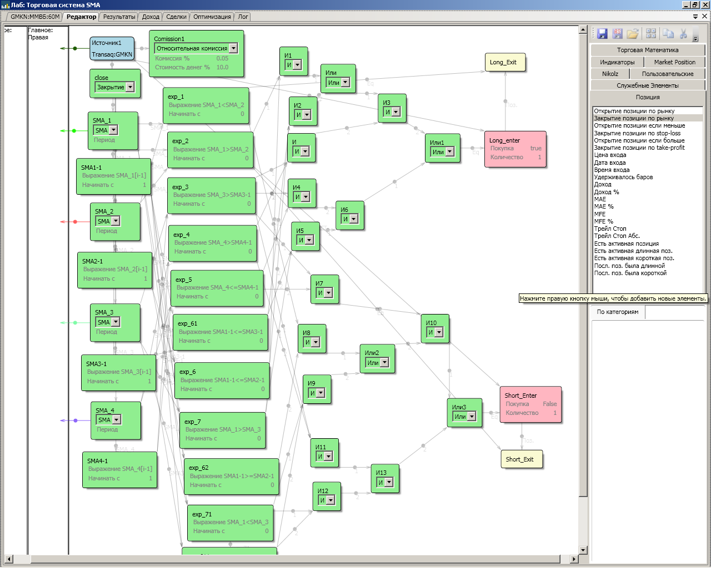Click the Copy documents icon
The width and height of the screenshot is (711, 568).
668,34
